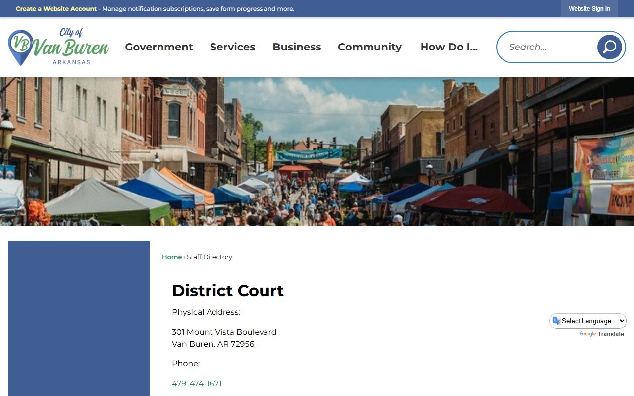This screenshot has width=634, height=396.
Task: Click the Phone label
Action: tap(186, 364)
